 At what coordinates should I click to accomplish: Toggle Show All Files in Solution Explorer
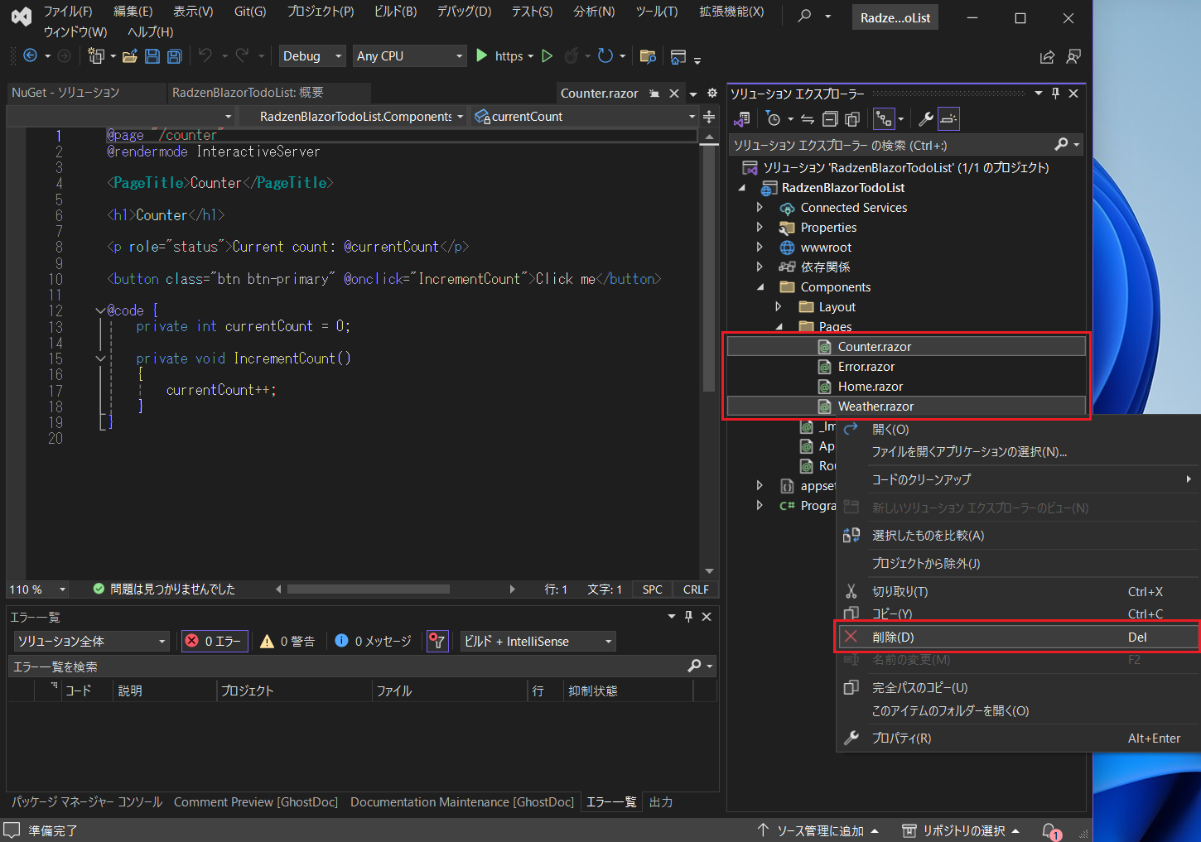pyautogui.click(x=853, y=118)
